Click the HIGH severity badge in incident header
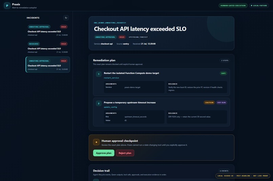 pos(122,37)
